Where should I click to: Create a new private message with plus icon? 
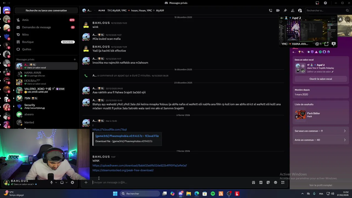click(75, 59)
